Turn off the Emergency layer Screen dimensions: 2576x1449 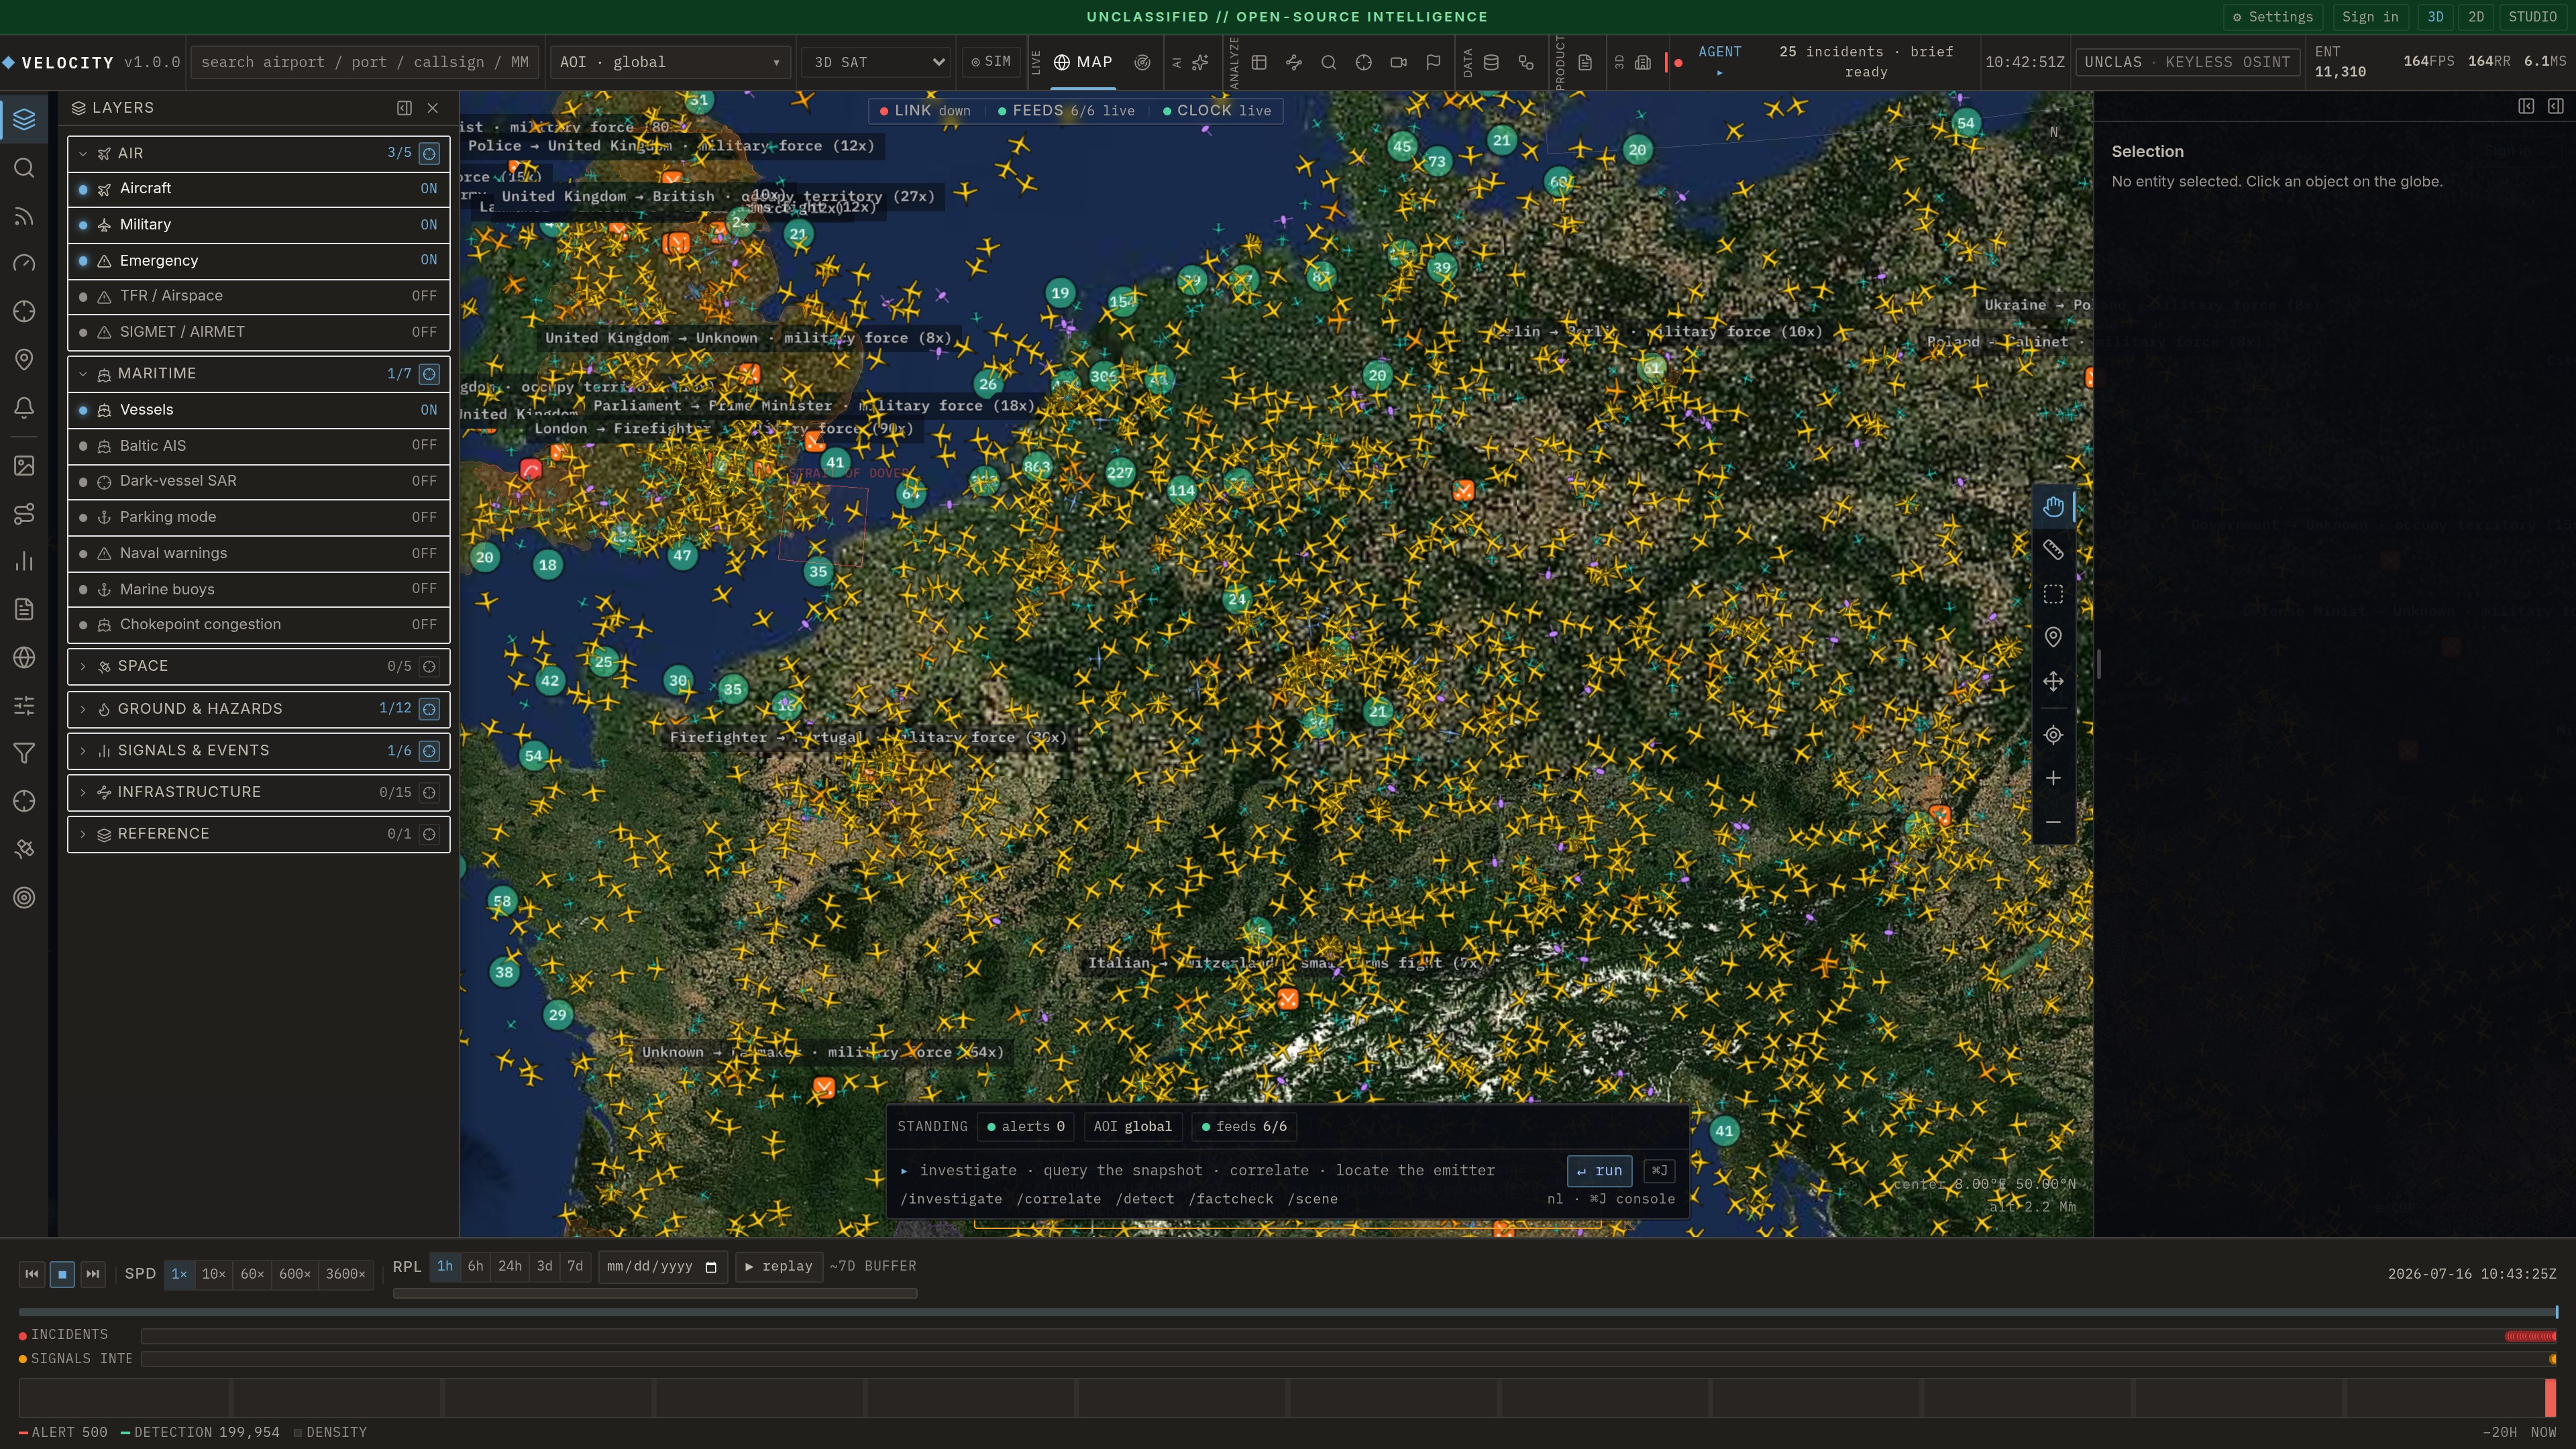pos(258,260)
